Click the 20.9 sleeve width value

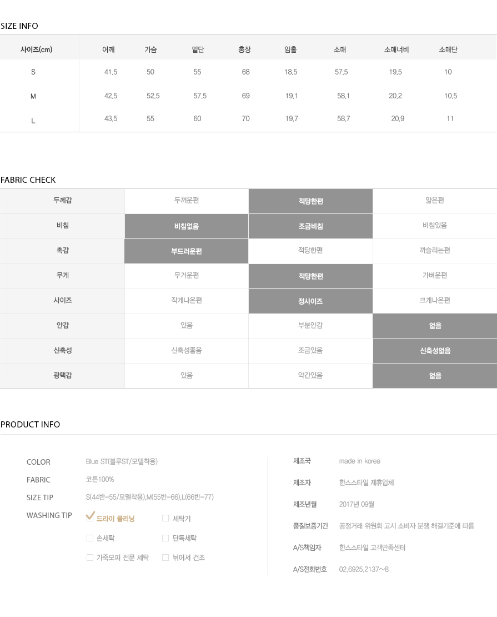398,118
